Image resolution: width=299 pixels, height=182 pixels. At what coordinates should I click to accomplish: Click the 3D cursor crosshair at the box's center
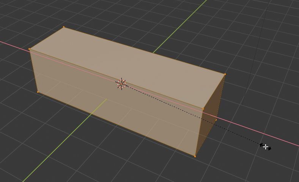pos(121,84)
